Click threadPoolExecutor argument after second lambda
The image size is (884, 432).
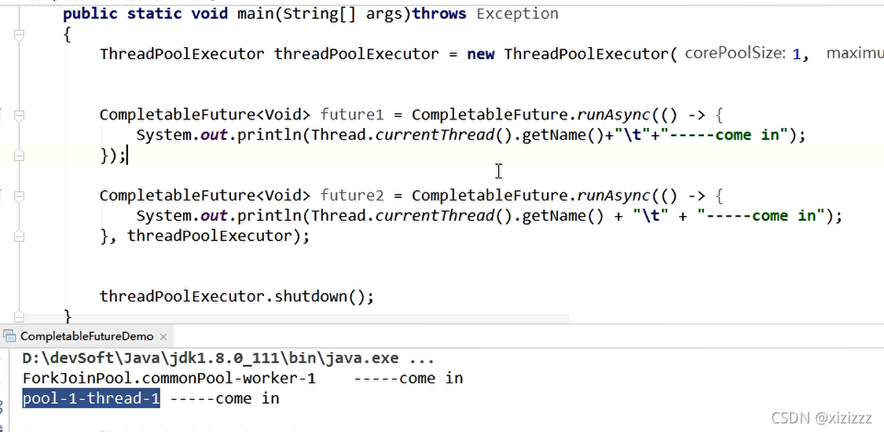pos(210,236)
